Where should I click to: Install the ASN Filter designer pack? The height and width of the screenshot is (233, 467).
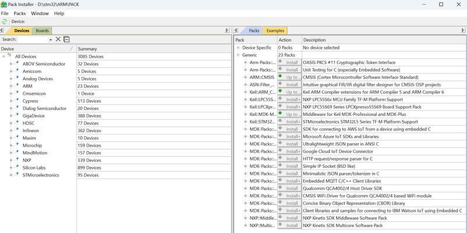[x=289, y=84]
